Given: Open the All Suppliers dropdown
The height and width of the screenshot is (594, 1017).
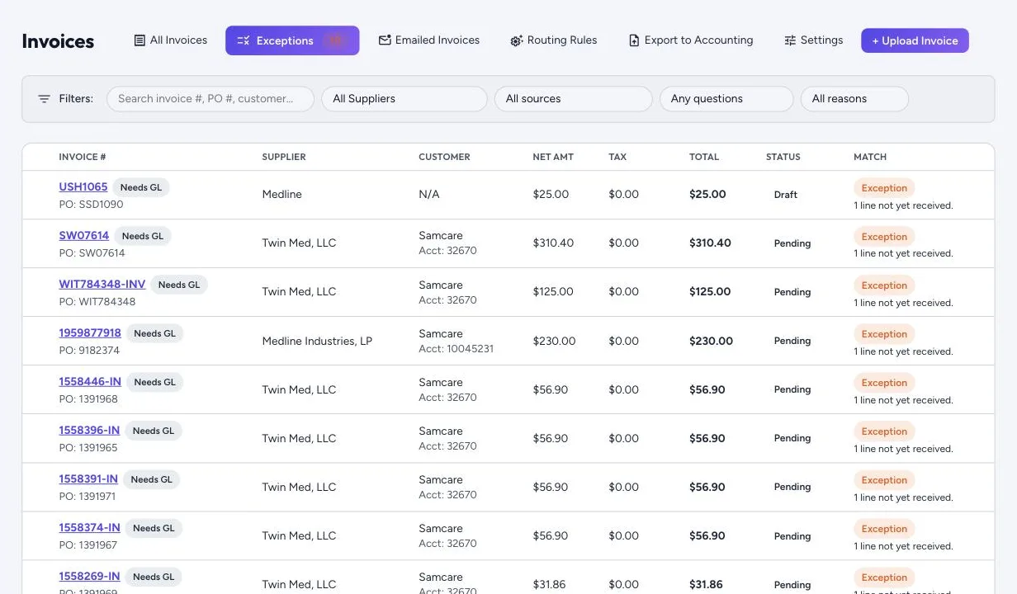Looking at the screenshot, I should click(404, 99).
